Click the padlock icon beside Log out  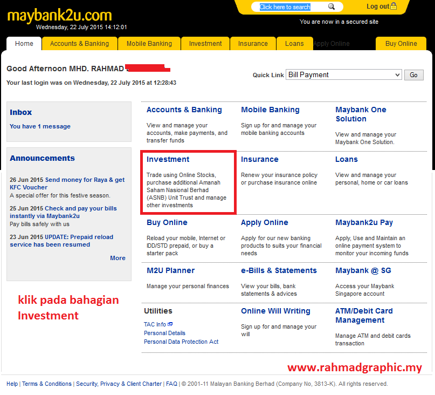coord(393,6)
